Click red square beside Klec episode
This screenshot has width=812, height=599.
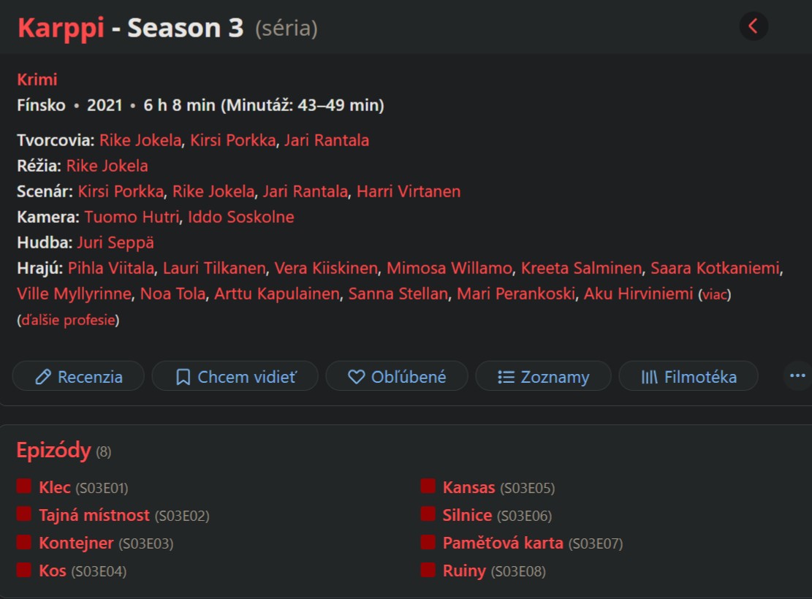pos(24,487)
